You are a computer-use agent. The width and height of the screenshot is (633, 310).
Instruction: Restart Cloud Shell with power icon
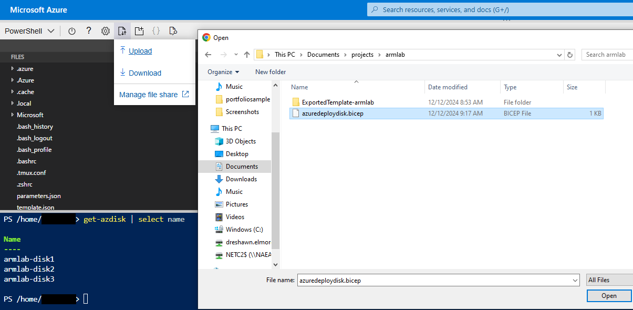coord(72,31)
